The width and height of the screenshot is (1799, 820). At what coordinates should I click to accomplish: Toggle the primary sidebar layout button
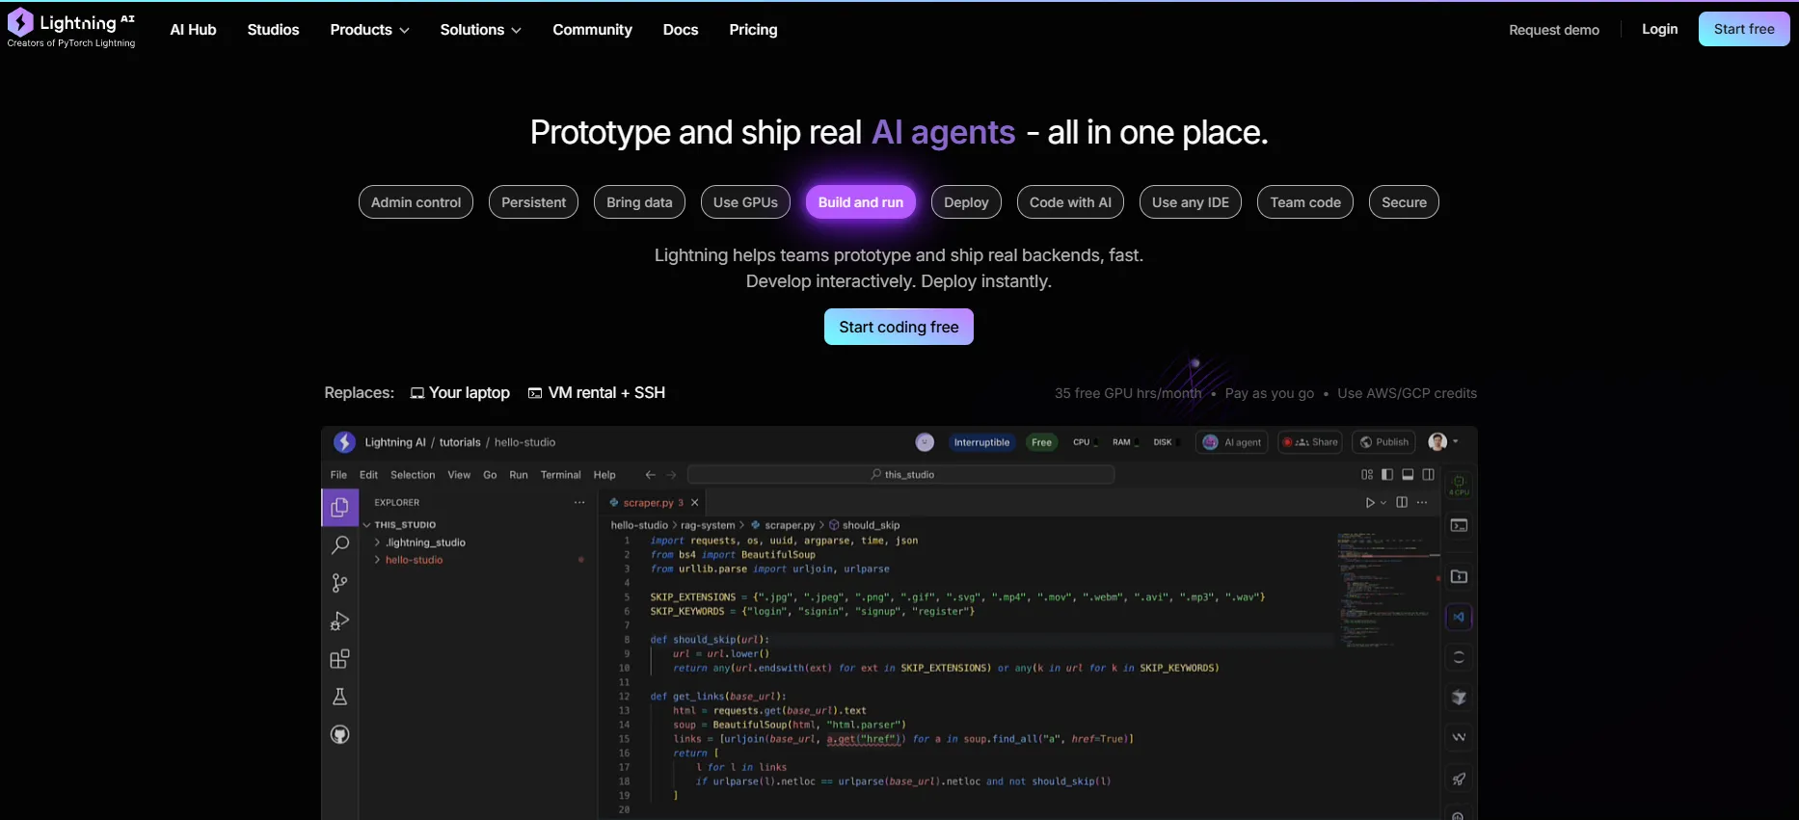[x=1387, y=474]
